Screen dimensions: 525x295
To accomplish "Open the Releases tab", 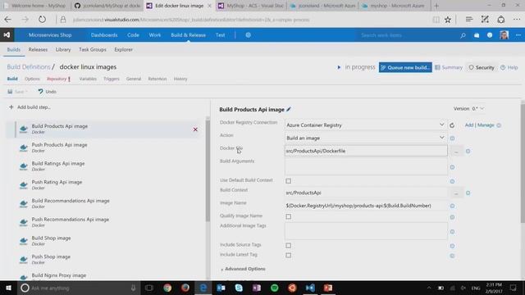I will coord(38,49).
